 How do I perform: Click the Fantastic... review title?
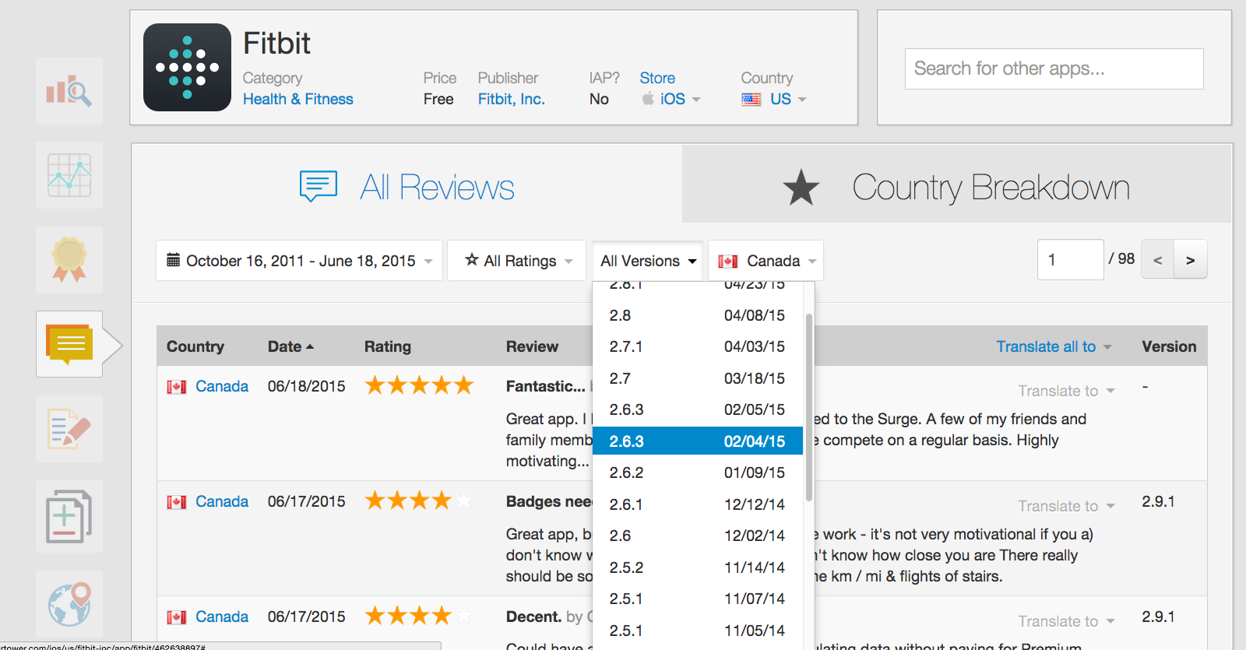pos(545,386)
